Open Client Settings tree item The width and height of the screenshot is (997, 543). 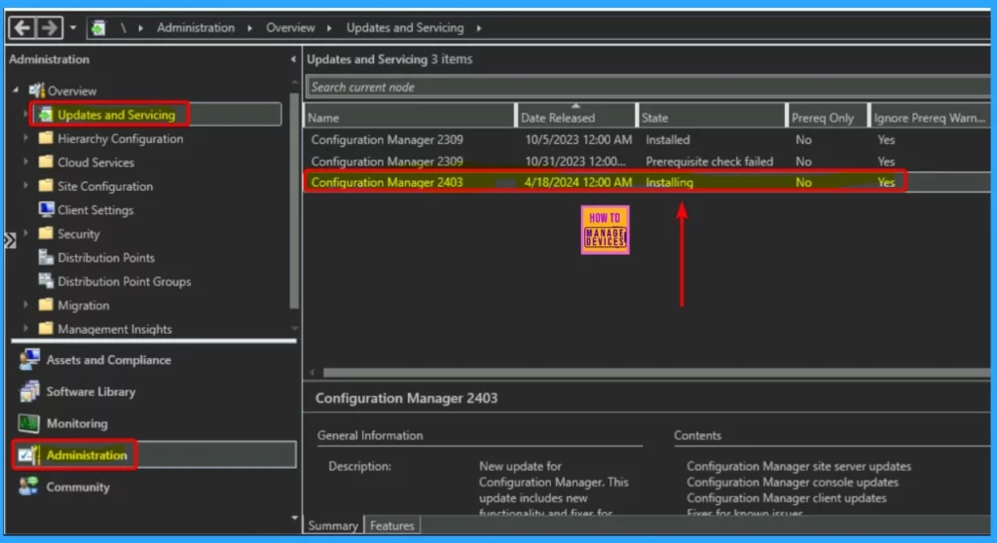click(x=95, y=210)
